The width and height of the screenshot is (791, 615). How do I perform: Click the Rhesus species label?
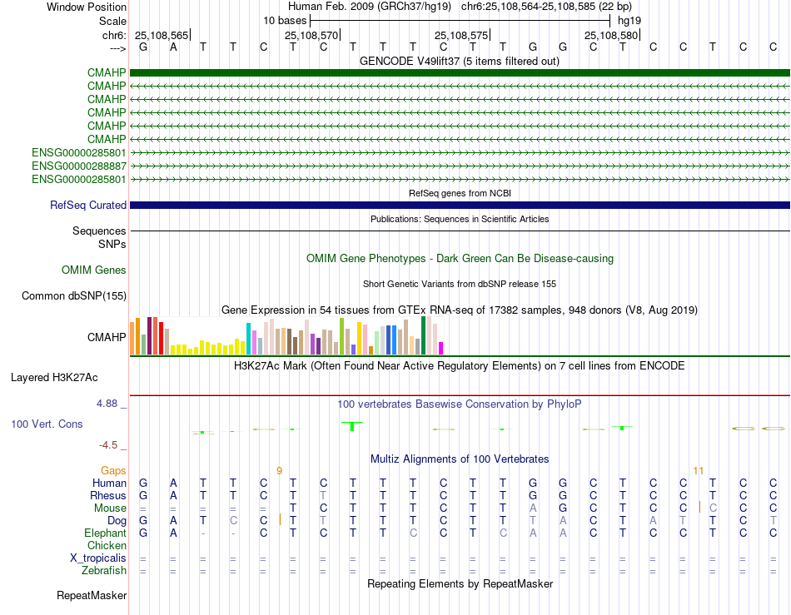click(x=108, y=495)
